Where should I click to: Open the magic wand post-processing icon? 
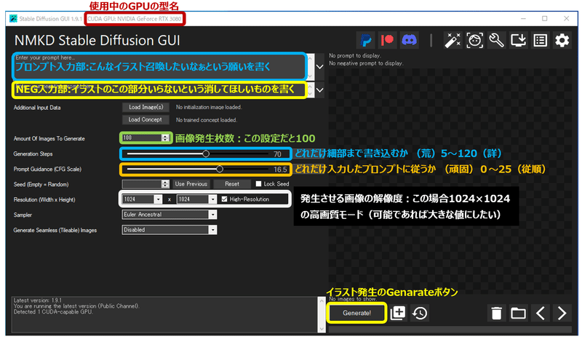tap(453, 40)
